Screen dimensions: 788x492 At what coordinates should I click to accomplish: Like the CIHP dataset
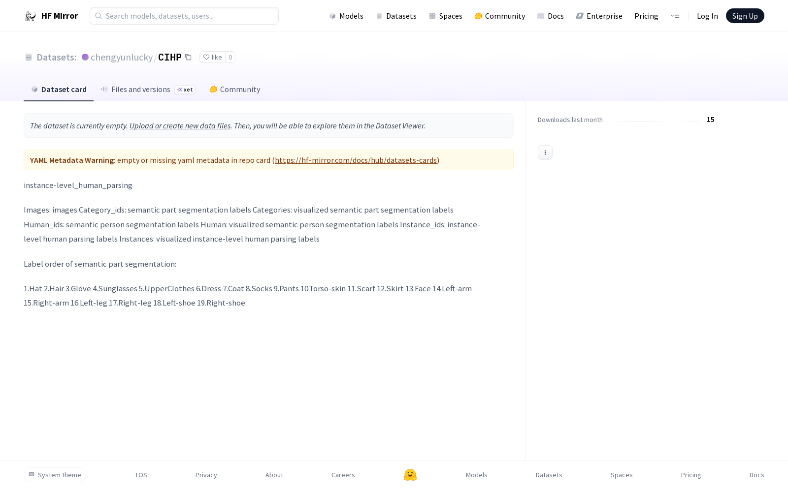212,57
